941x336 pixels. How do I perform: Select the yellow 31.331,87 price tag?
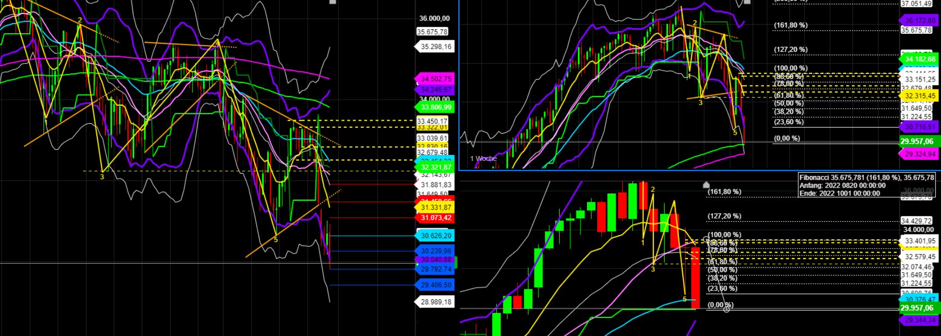(x=434, y=208)
